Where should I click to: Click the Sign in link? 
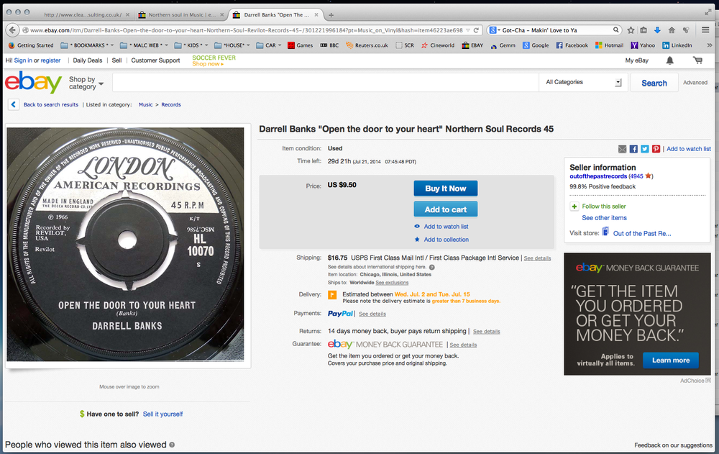tap(23, 60)
